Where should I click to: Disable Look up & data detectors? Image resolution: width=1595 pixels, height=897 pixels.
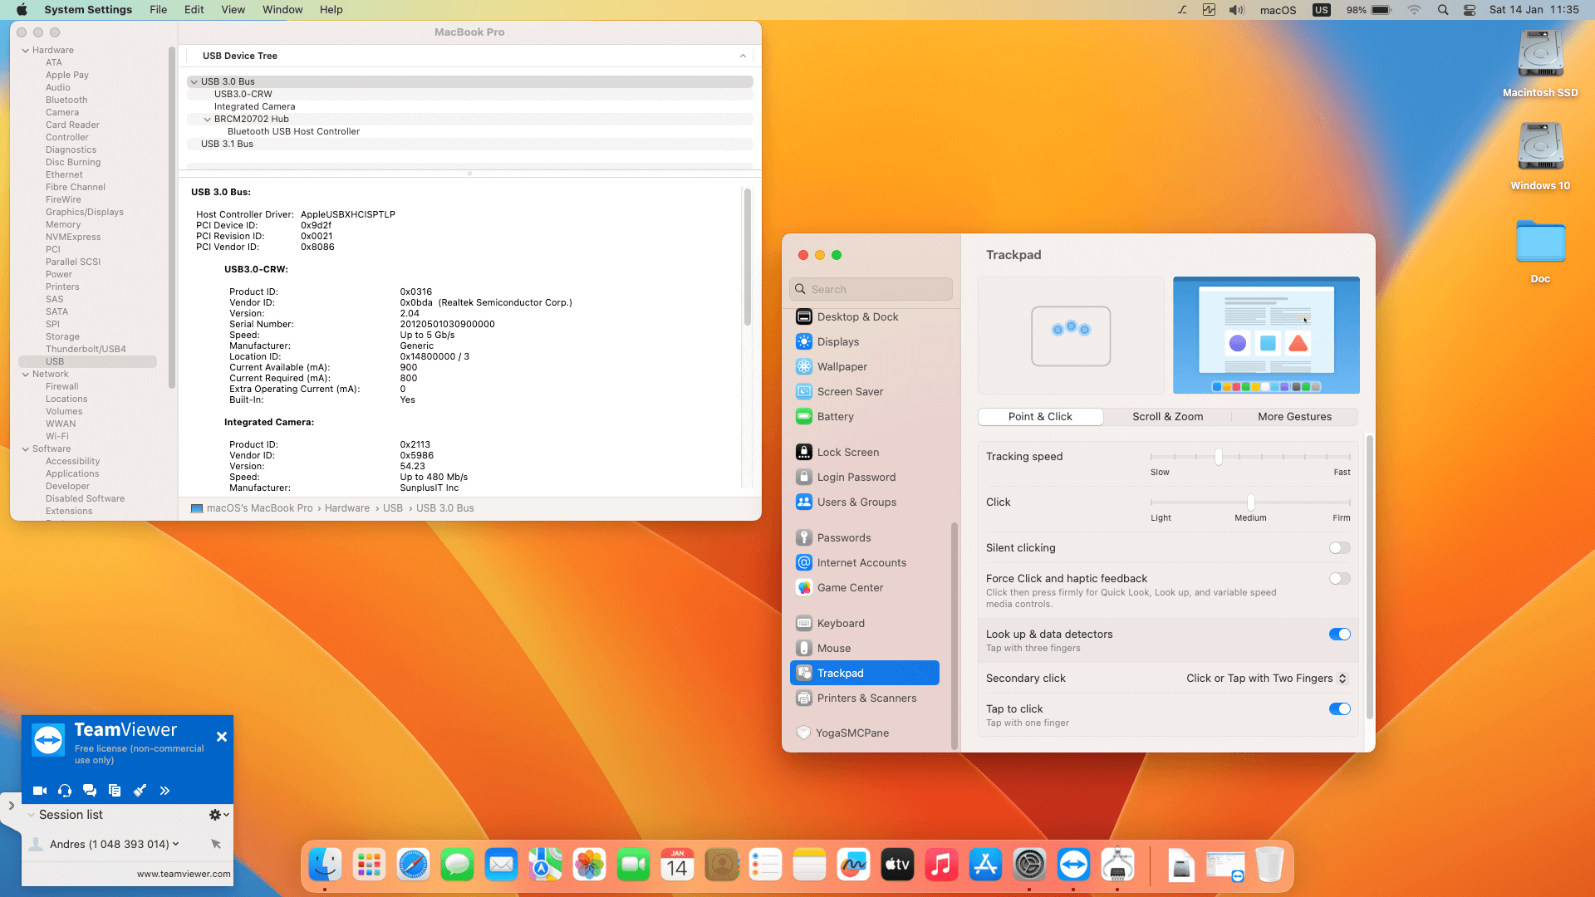(x=1339, y=635)
